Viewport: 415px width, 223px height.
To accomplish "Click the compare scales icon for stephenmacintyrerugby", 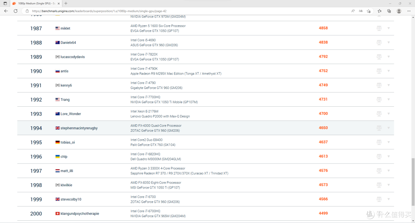I will click(379, 128).
